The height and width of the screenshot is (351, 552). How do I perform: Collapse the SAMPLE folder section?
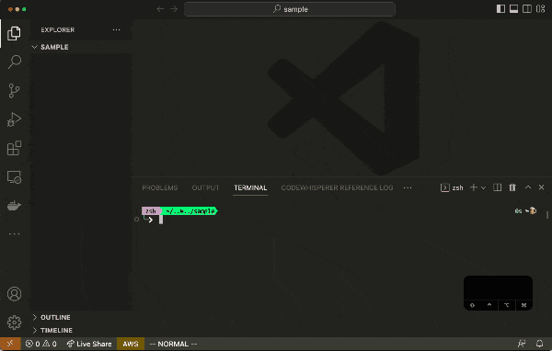81,47
